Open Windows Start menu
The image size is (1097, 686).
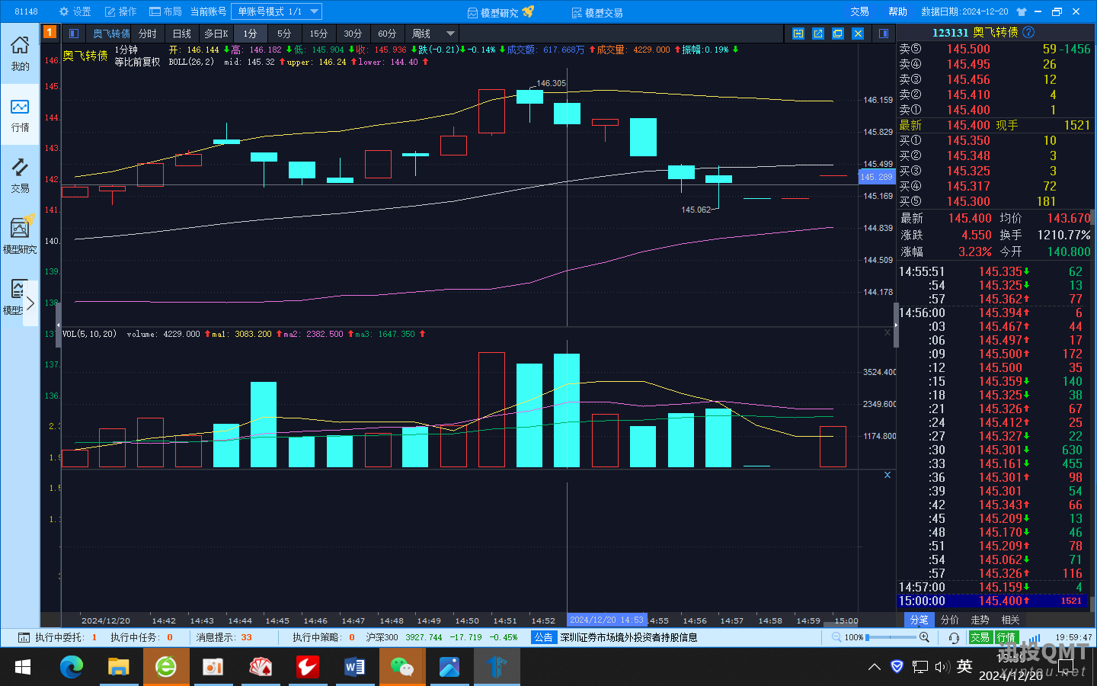tap(22, 668)
